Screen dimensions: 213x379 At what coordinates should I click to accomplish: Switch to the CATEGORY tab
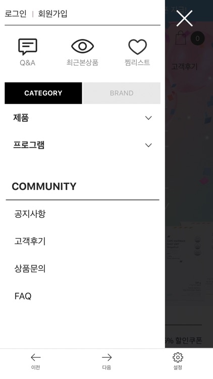tap(43, 93)
